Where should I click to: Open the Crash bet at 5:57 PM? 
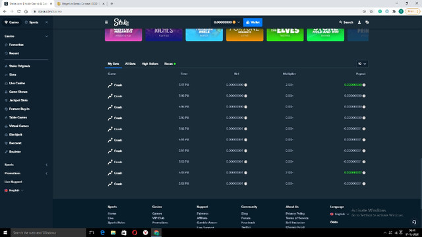pos(237,85)
